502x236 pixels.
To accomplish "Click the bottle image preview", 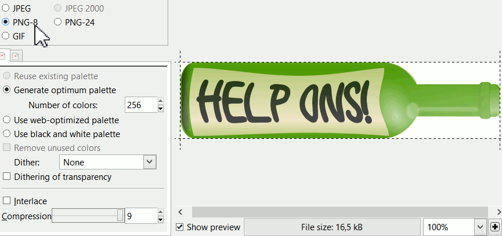I will tap(340, 101).
